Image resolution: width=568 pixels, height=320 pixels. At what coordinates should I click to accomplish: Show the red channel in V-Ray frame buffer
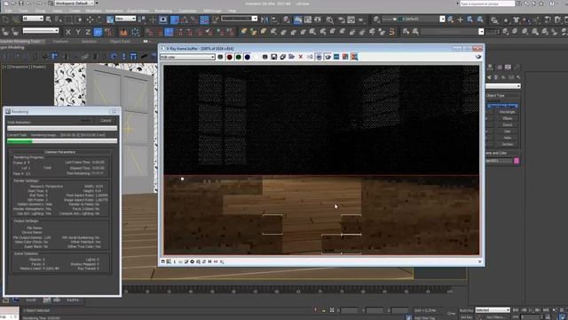coord(229,57)
